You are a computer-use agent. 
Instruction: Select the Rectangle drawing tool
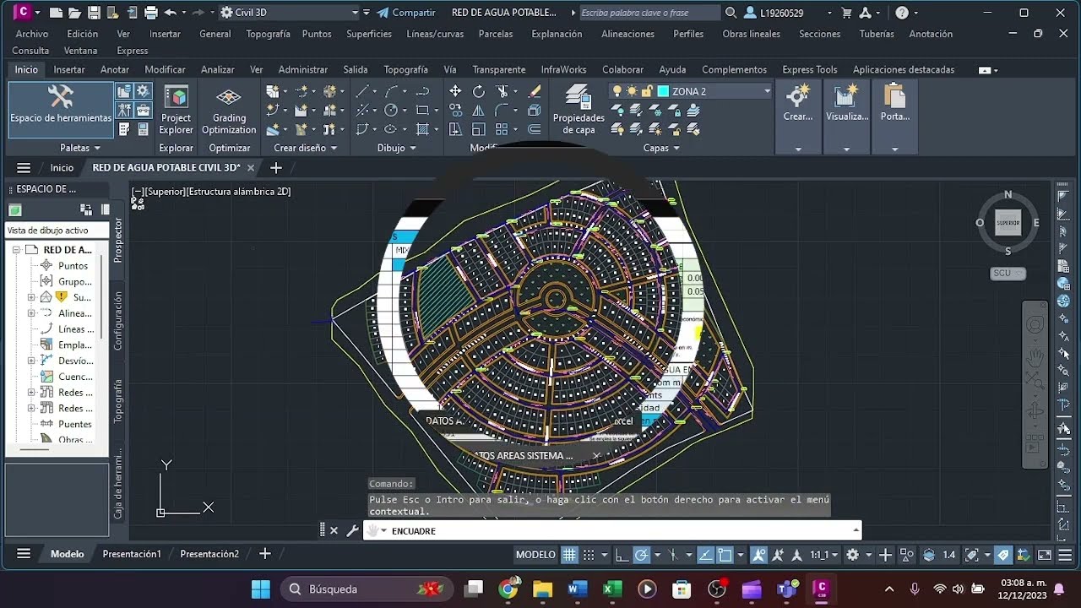click(x=422, y=110)
